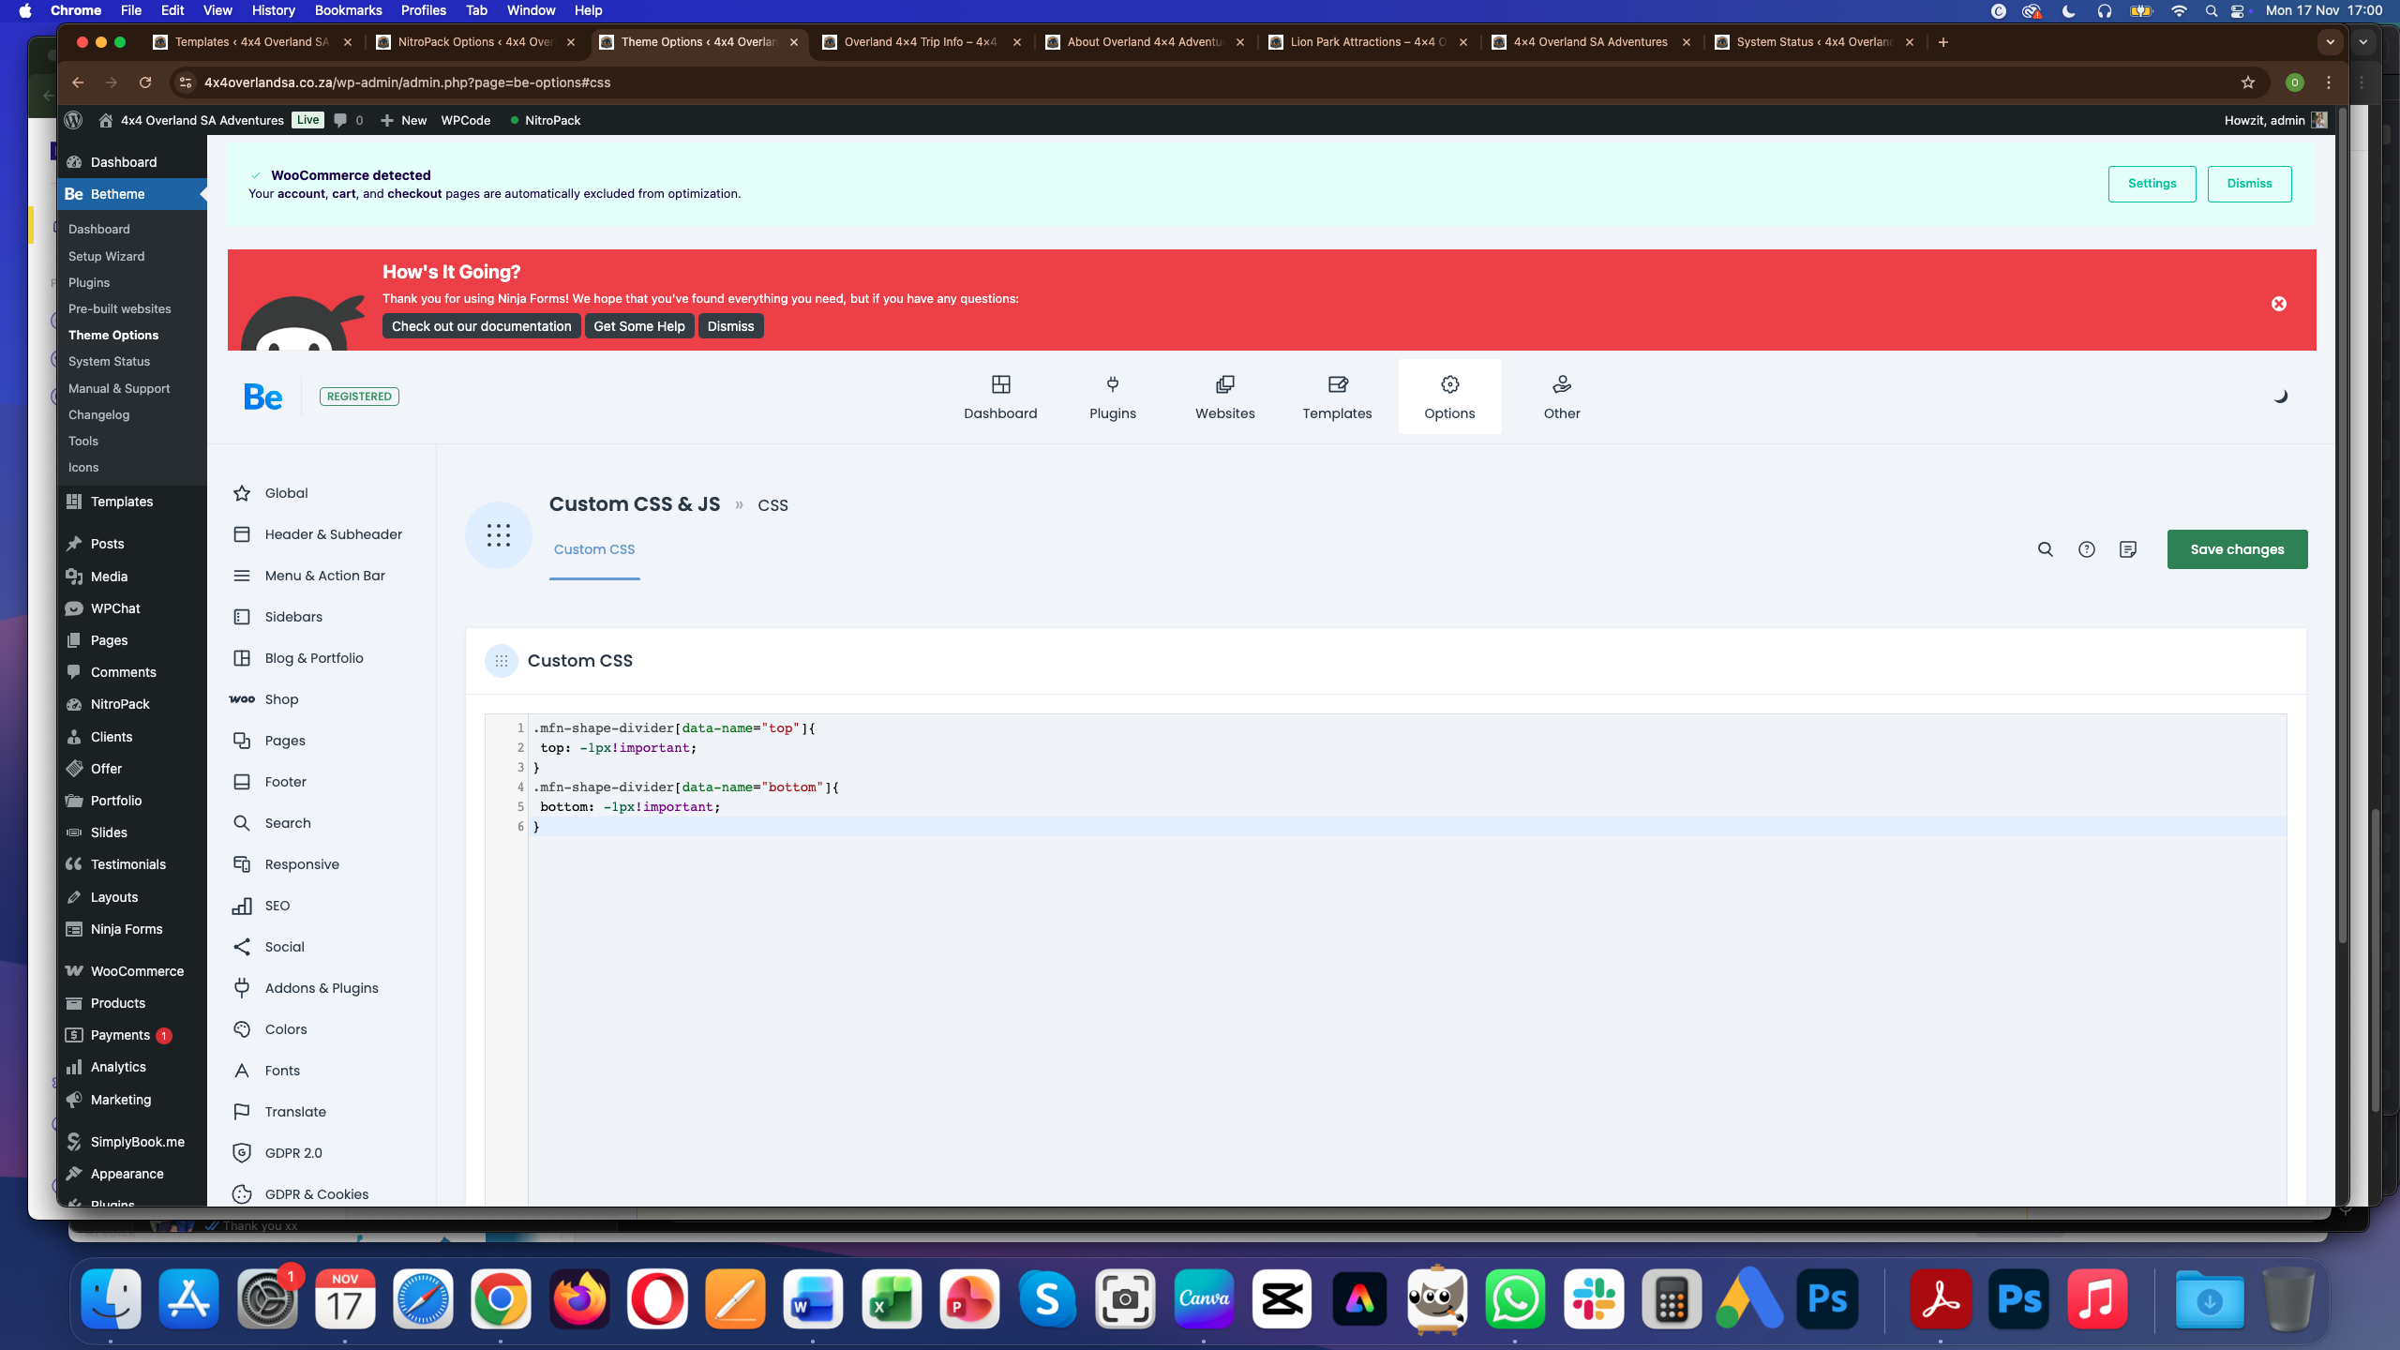Viewport: 2400px width, 1350px height.
Task: Click line 6 in the CSS editor
Action: pos(937,827)
